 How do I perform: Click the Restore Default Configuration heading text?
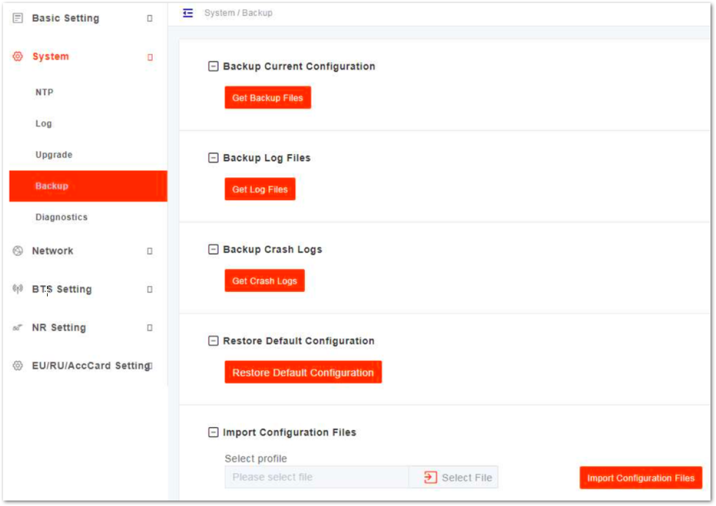[x=299, y=340]
